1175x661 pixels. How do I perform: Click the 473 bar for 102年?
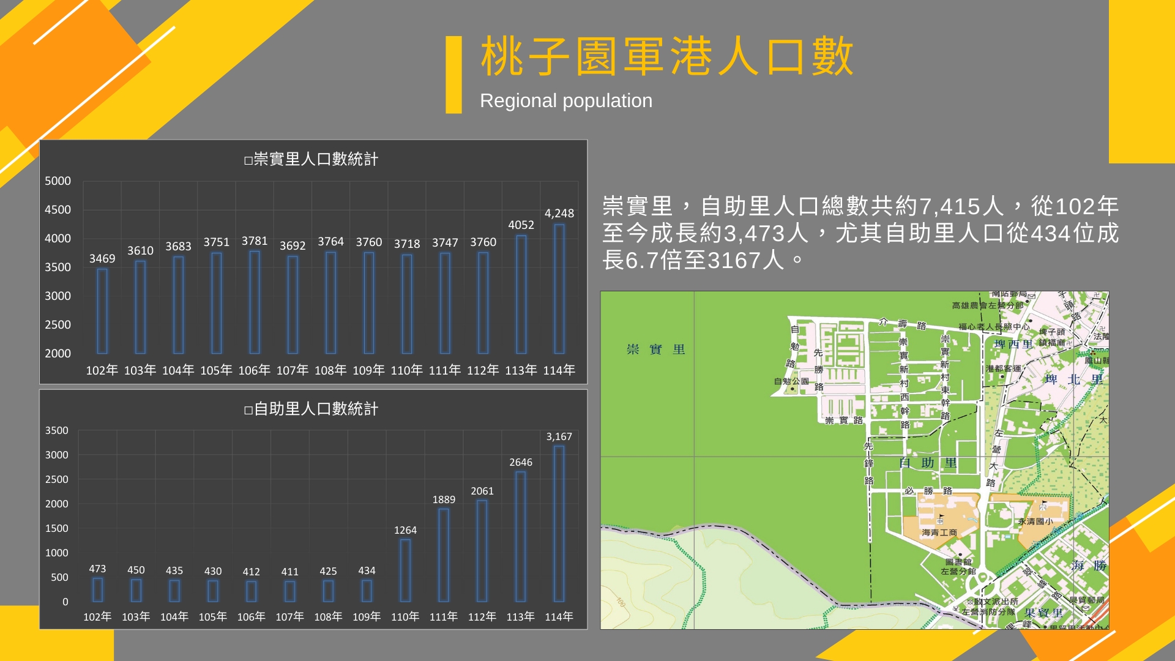pos(97,590)
